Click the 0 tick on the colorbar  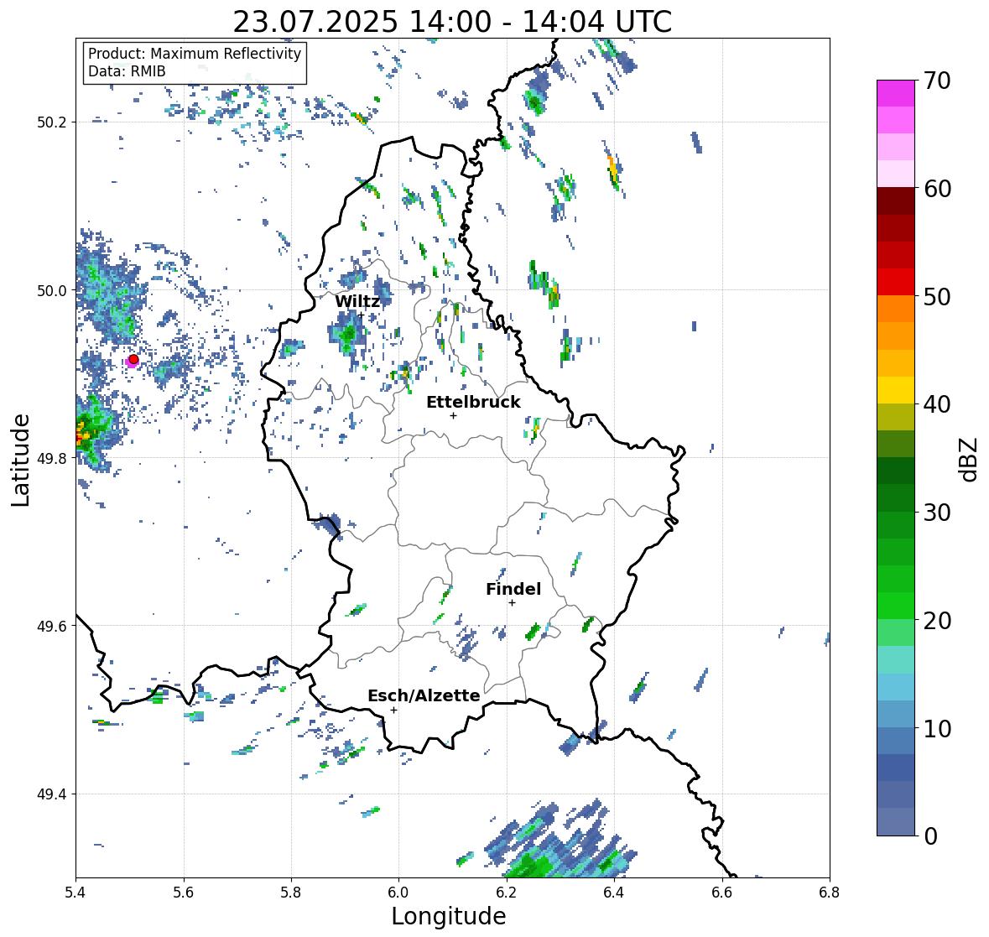[x=930, y=836]
